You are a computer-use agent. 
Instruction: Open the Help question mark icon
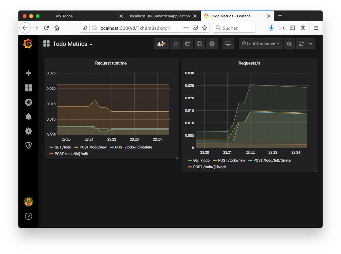(29, 216)
